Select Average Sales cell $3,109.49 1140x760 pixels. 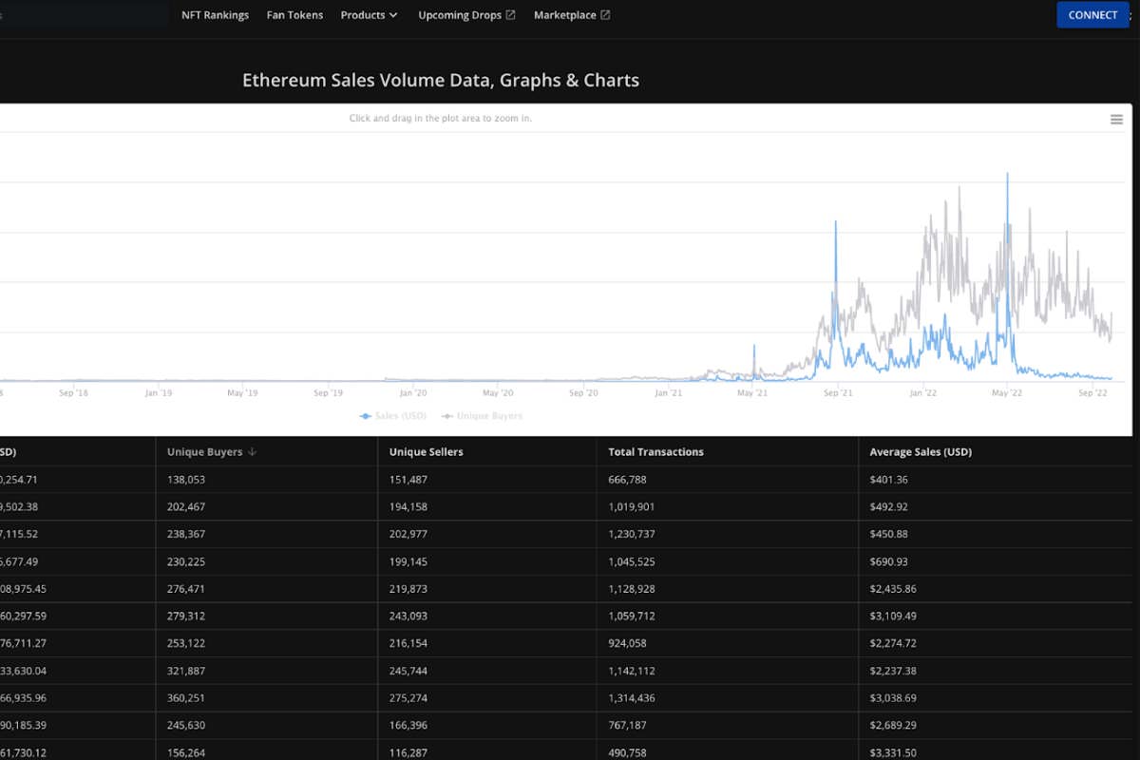click(893, 616)
